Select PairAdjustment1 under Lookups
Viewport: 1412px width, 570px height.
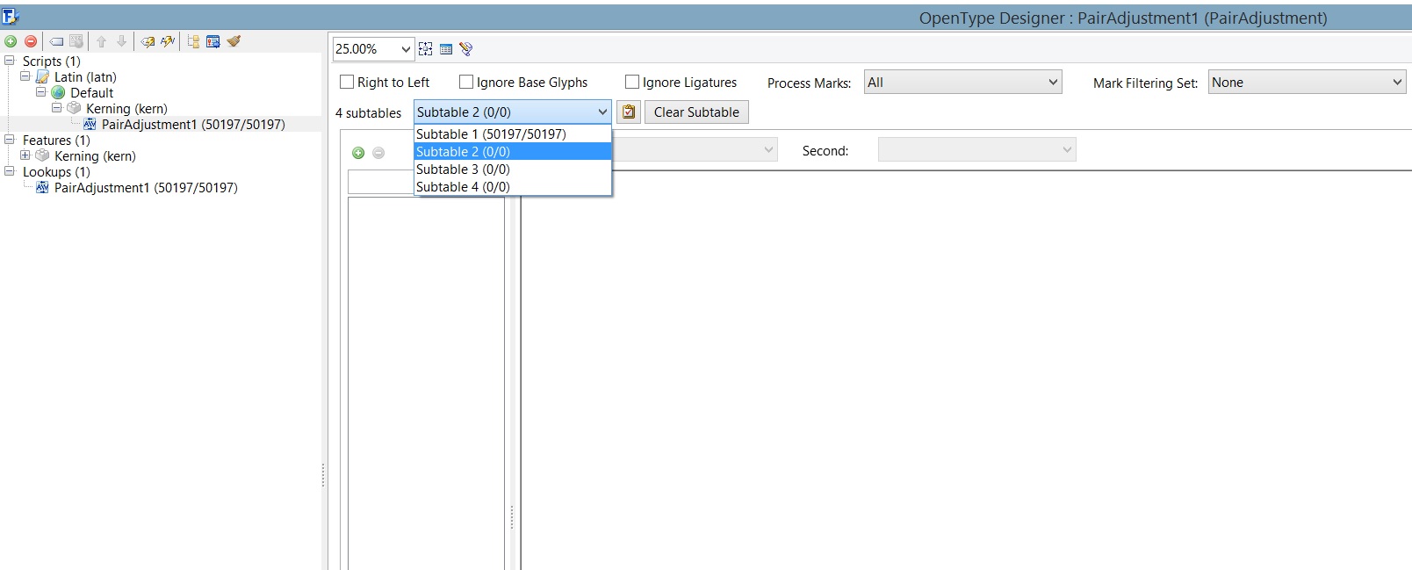pyautogui.click(x=145, y=188)
